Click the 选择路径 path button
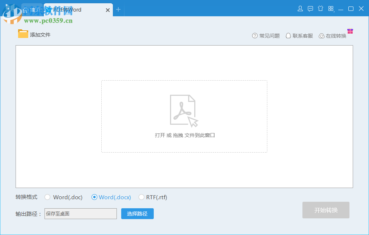 [x=137, y=214]
